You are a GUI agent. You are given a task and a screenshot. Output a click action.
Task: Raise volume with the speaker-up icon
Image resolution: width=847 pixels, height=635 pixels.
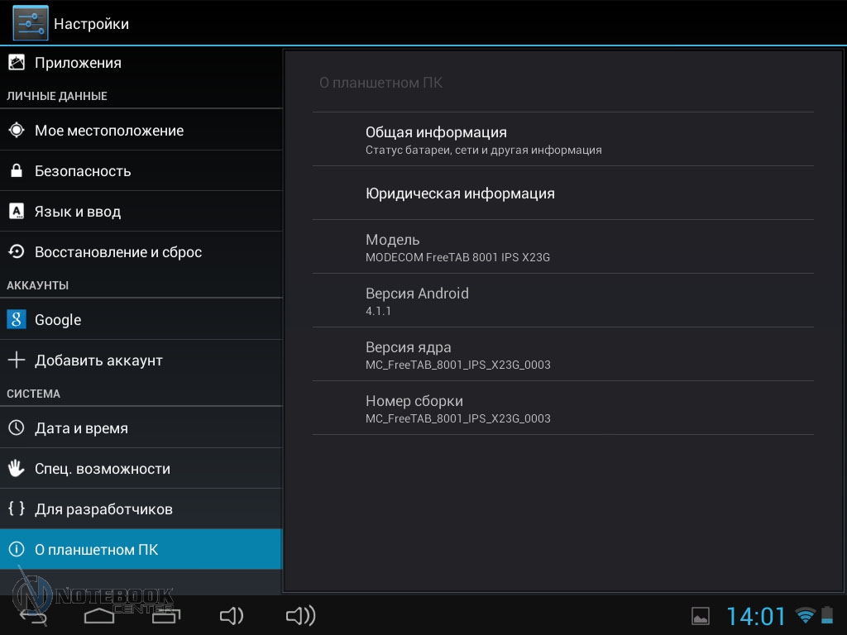[300, 615]
